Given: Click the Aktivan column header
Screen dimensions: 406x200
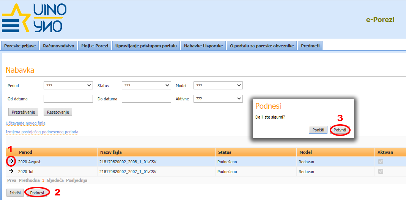Looking at the screenshot, I should click(x=390, y=152).
